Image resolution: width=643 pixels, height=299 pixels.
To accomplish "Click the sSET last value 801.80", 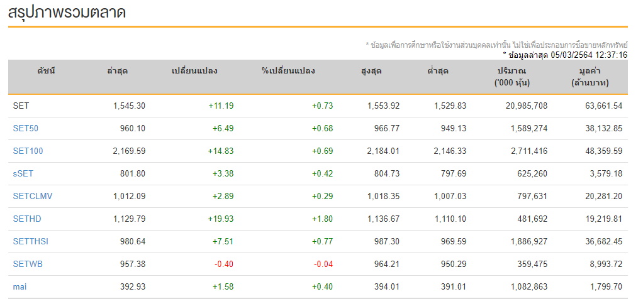I will tap(133, 173).
